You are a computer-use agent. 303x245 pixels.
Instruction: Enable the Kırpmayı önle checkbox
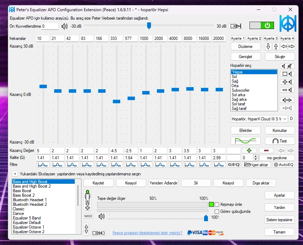[217, 204]
